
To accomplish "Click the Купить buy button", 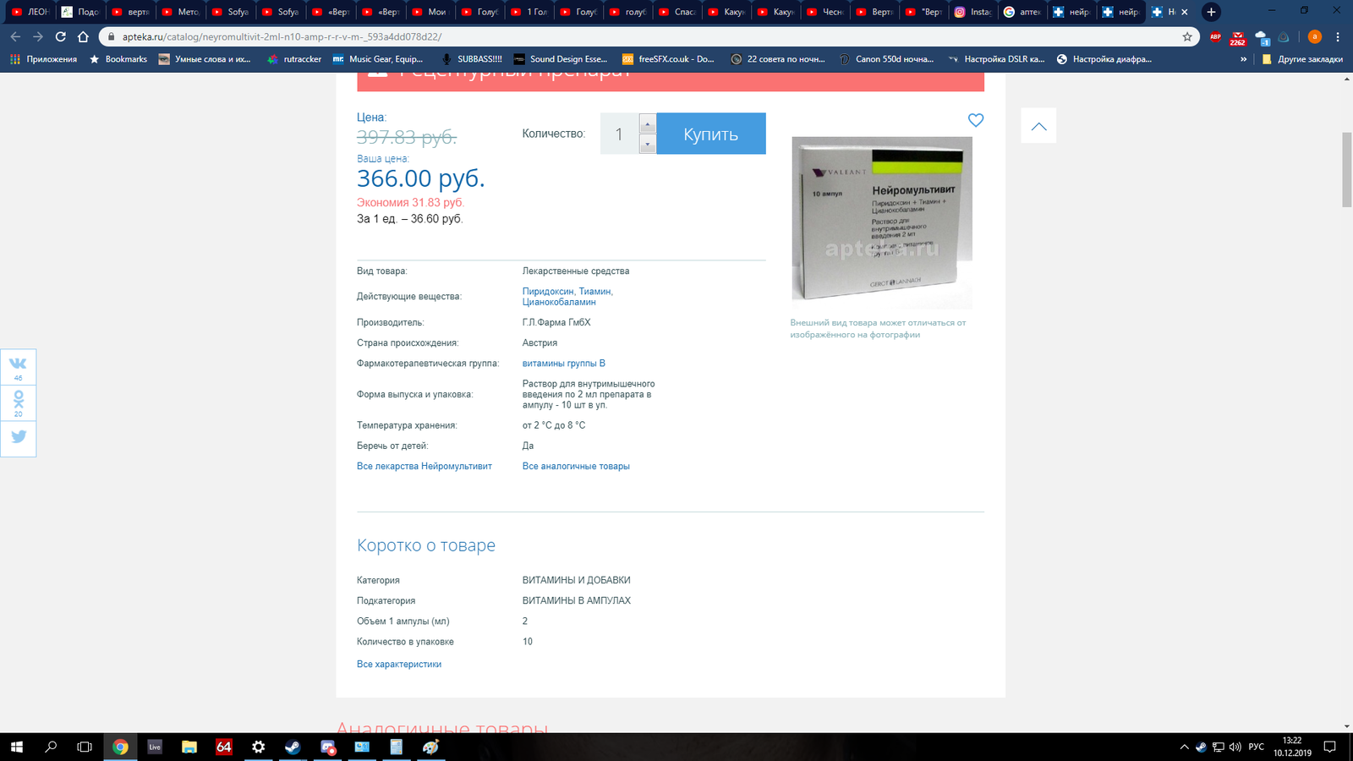I will (711, 134).
